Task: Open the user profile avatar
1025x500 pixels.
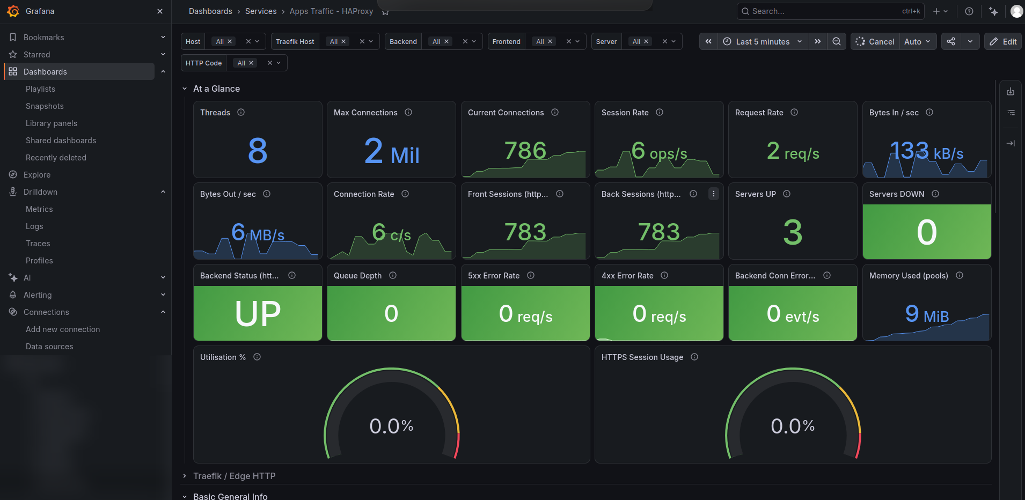Action: click(1016, 11)
